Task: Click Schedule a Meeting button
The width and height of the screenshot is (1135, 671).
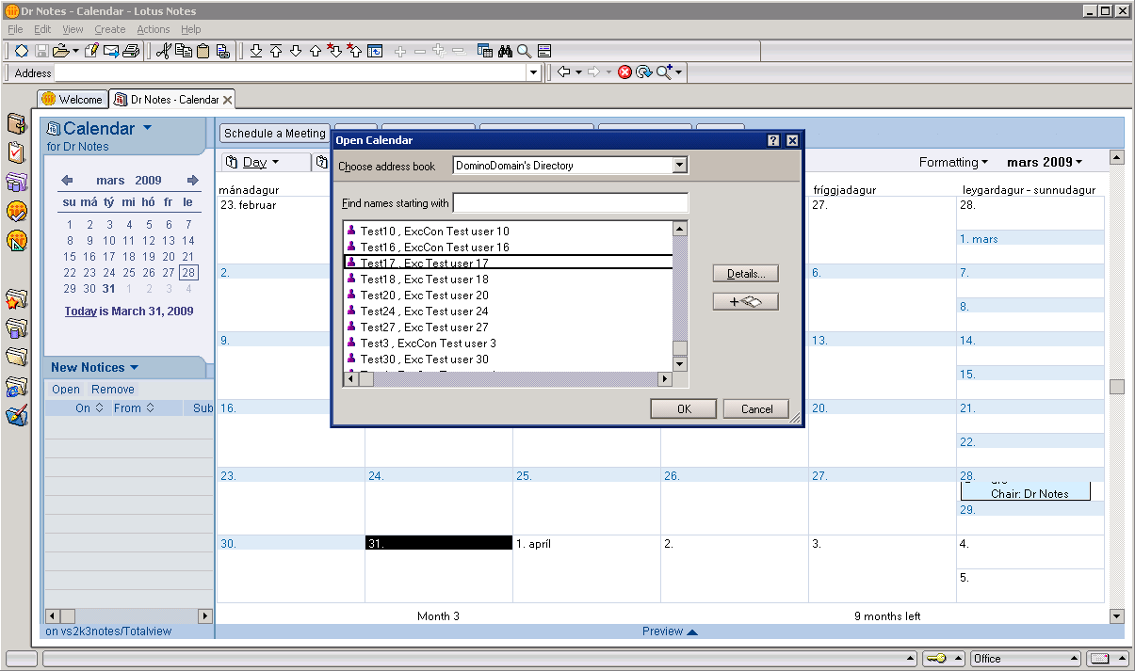Action: pyautogui.click(x=275, y=134)
